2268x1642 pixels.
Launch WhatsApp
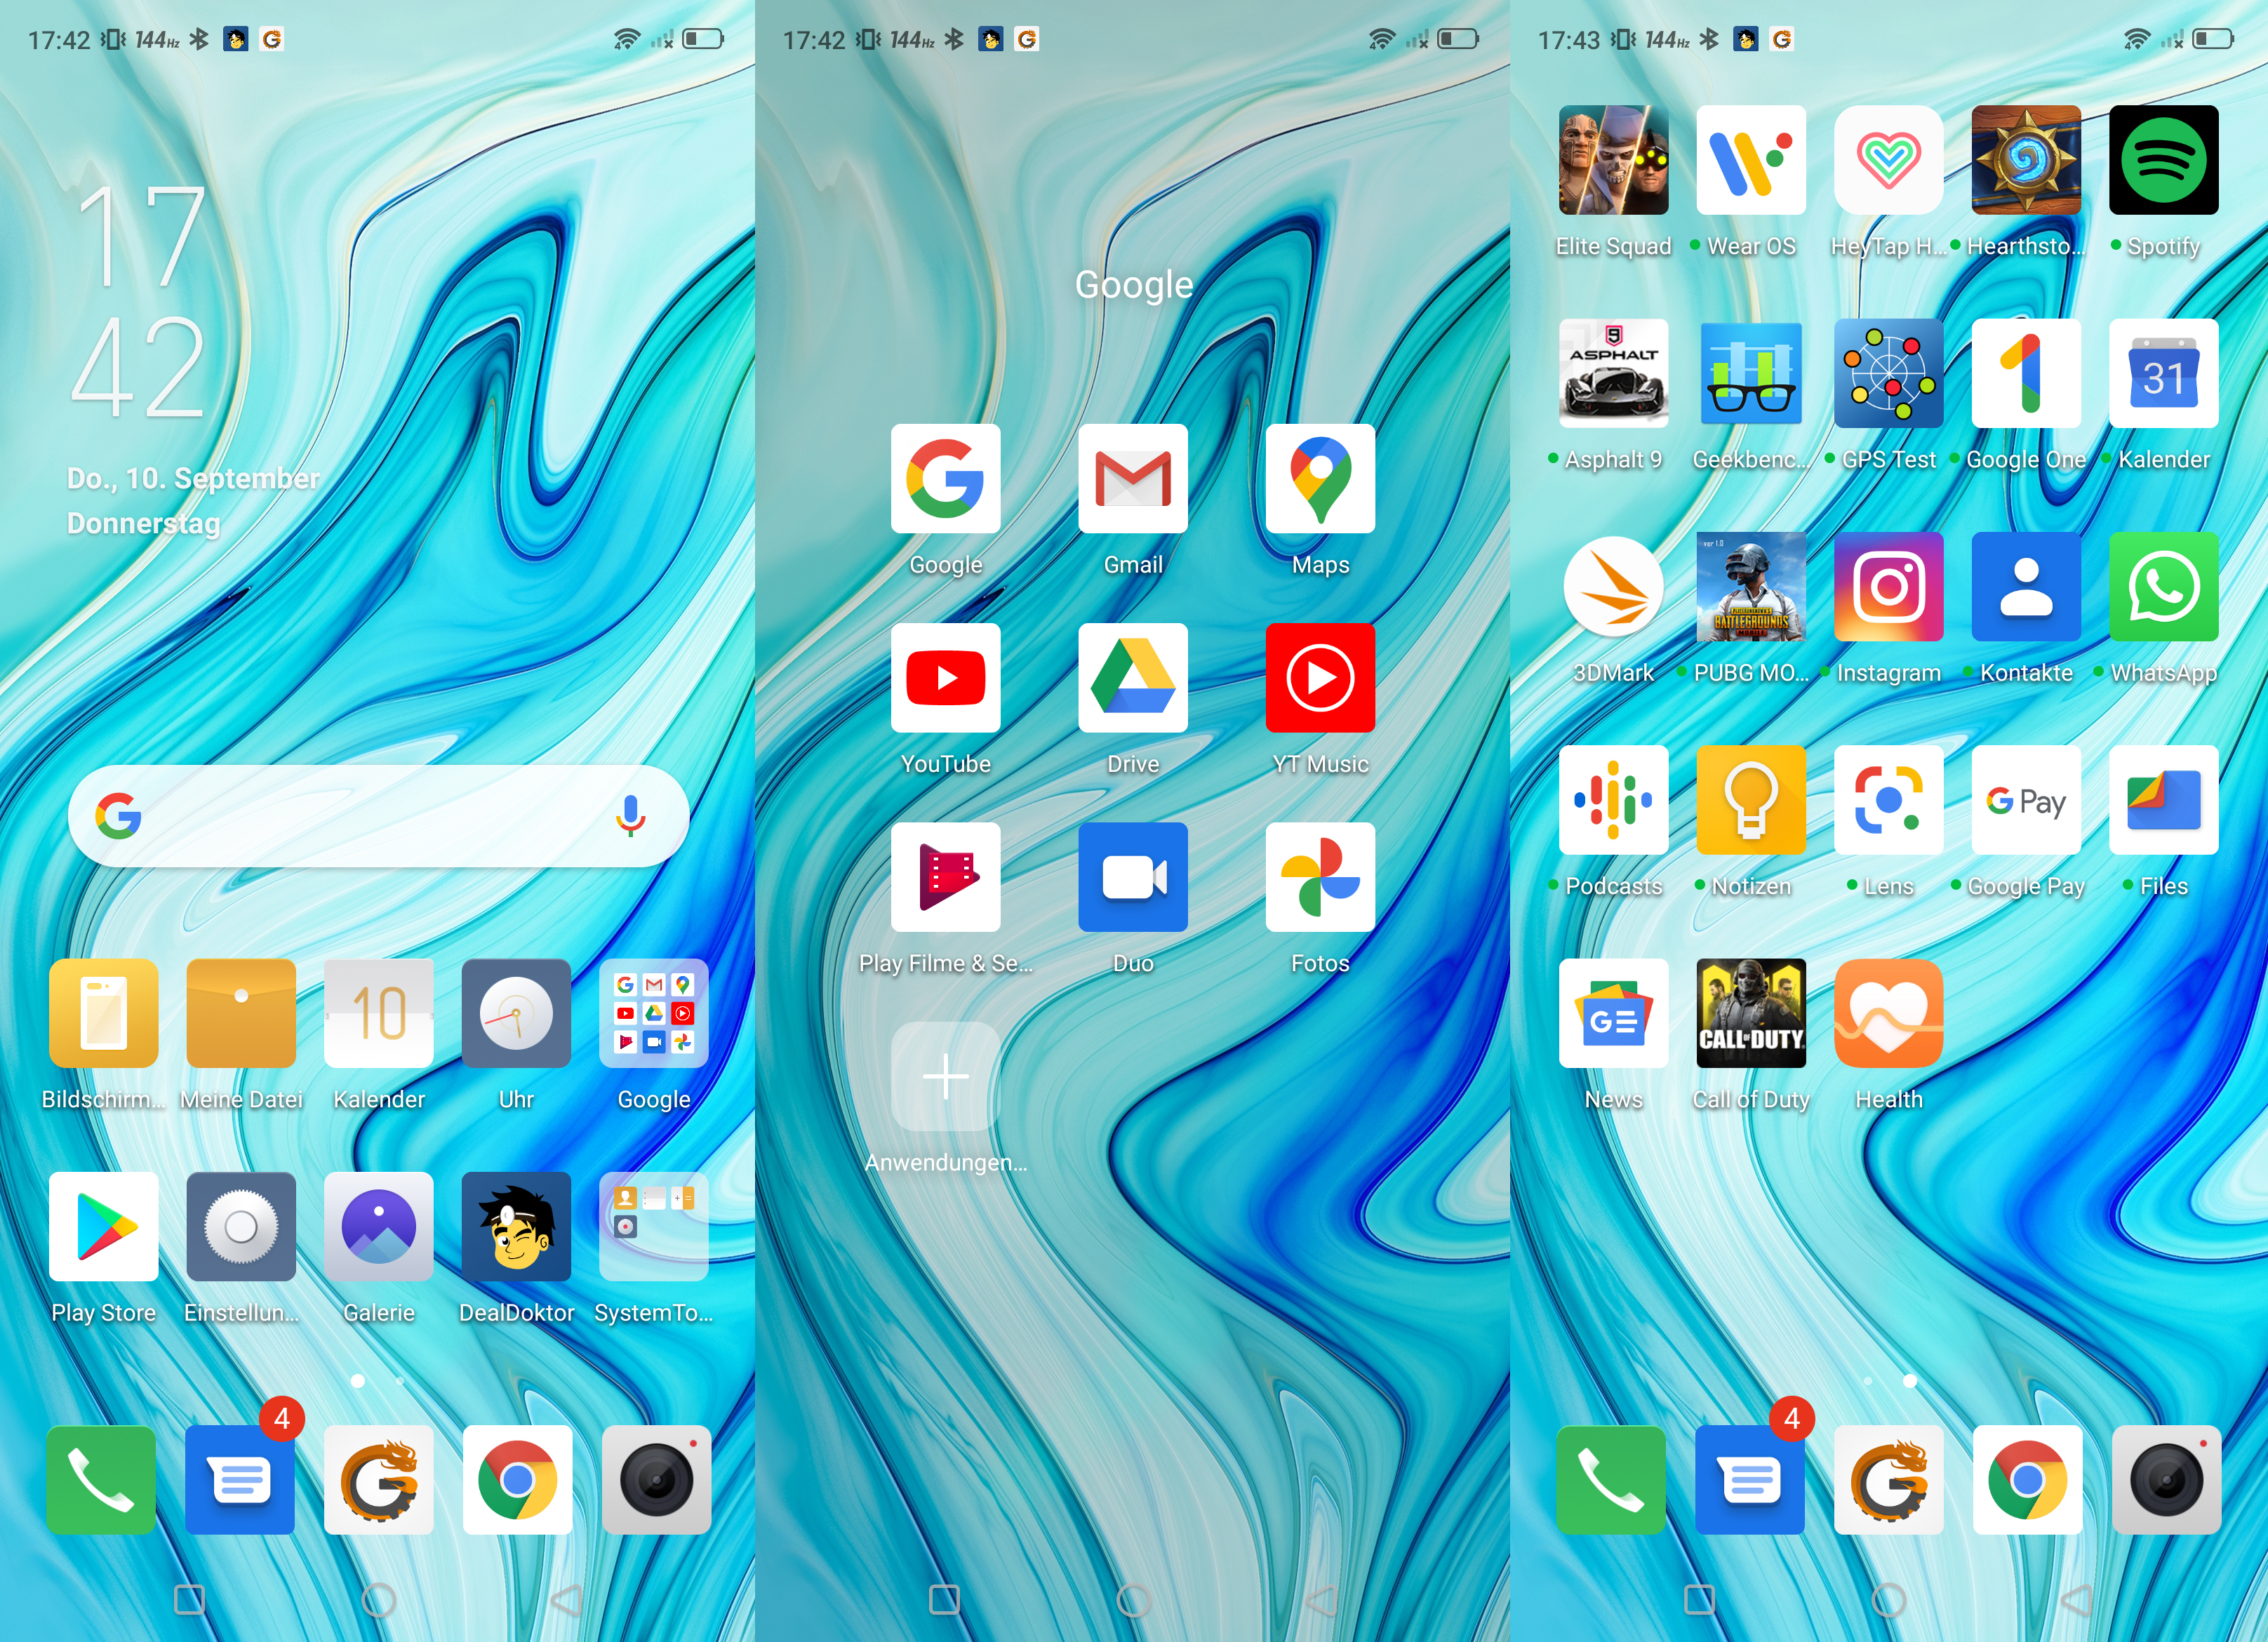pos(2163,586)
